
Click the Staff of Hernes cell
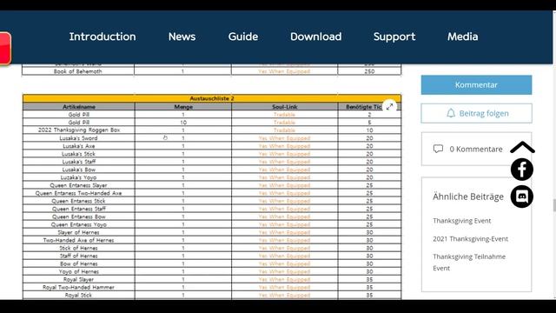click(79, 256)
